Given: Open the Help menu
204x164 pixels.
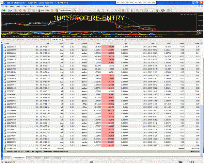Looking at the screenshot, I should point(47,6).
